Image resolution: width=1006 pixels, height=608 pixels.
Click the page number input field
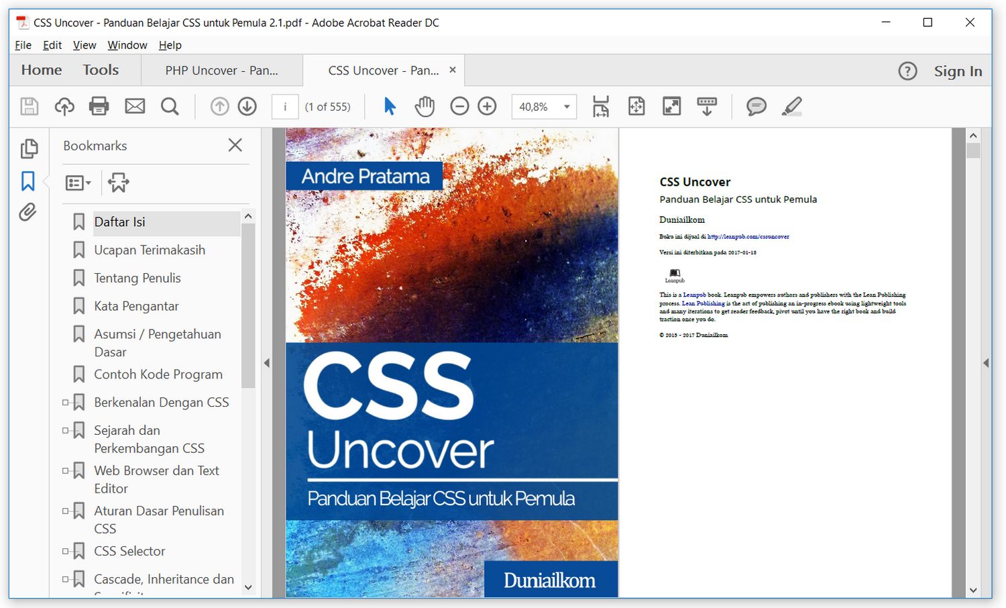pos(285,107)
